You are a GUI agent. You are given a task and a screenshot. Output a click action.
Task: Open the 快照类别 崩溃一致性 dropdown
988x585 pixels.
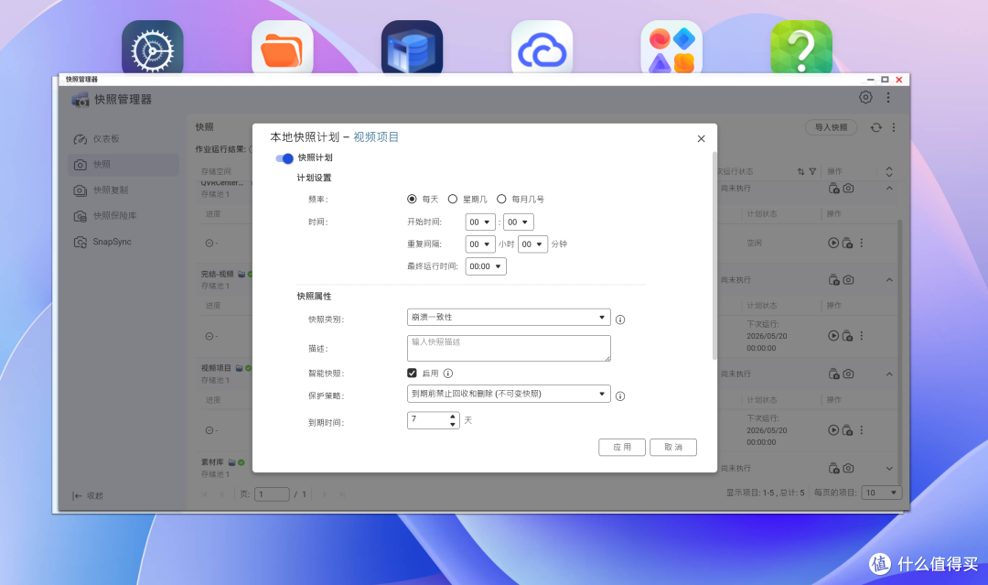coord(509,317)
